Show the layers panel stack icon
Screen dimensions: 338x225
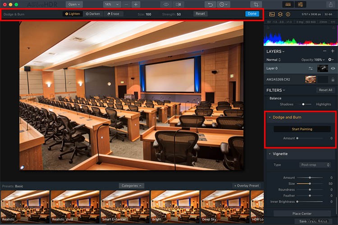[x=280, y=14]
